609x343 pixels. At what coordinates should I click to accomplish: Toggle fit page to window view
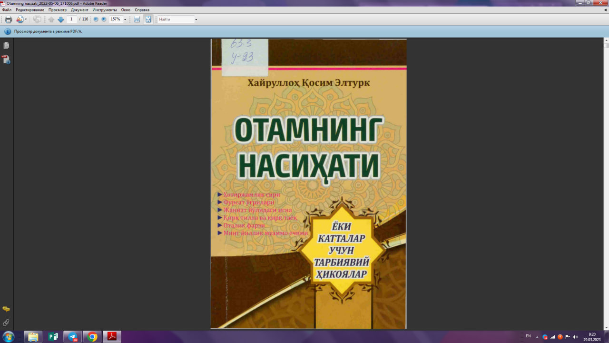(148, 20)
